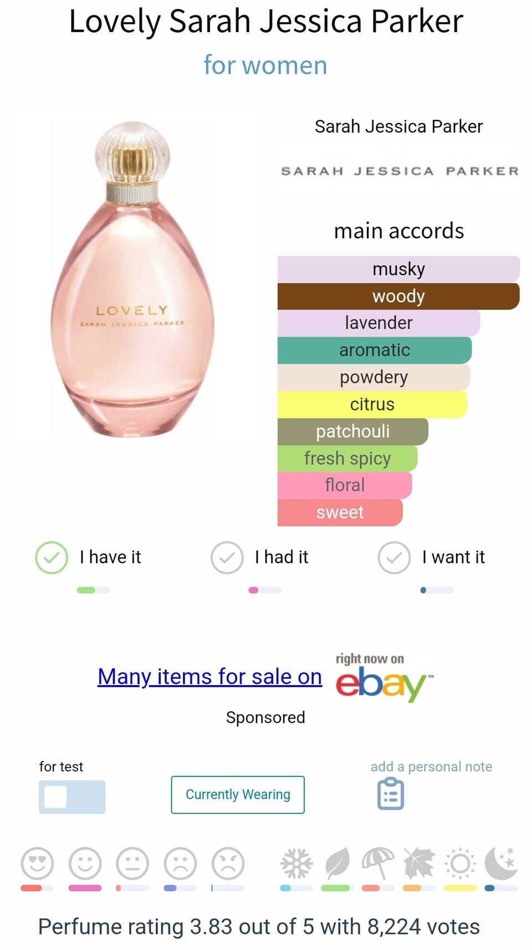Vote winter with the snowflake icon

(296, 863)
